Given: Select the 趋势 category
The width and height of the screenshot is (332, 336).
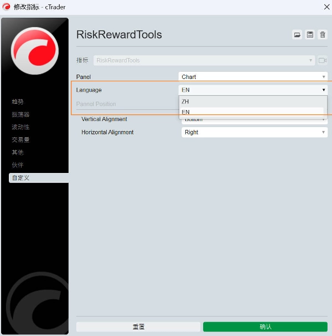Looking at the screenshot, I should (18, 102).
